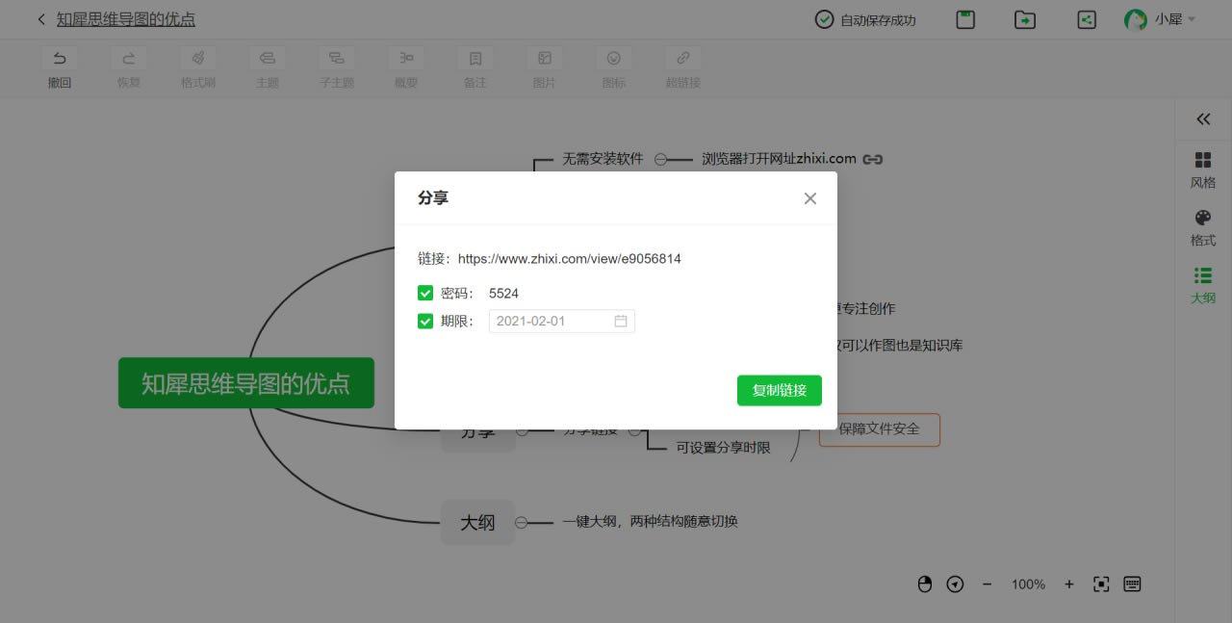The image size is (1232, 623).
Task: Click the 恢复 redo tool
Action: (x=129, y=67)
